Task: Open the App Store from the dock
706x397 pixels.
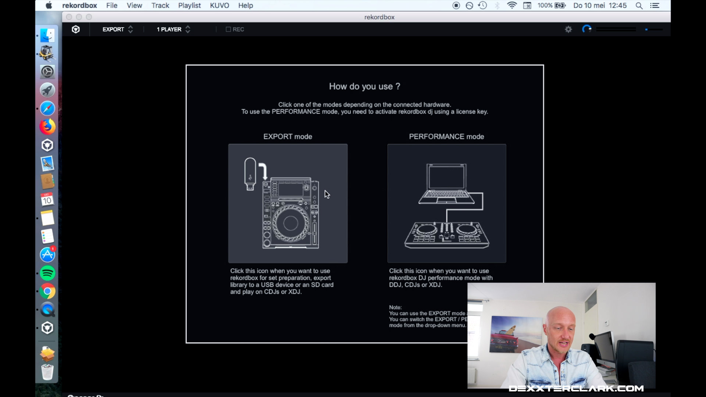Action: [x=47, y=255]
